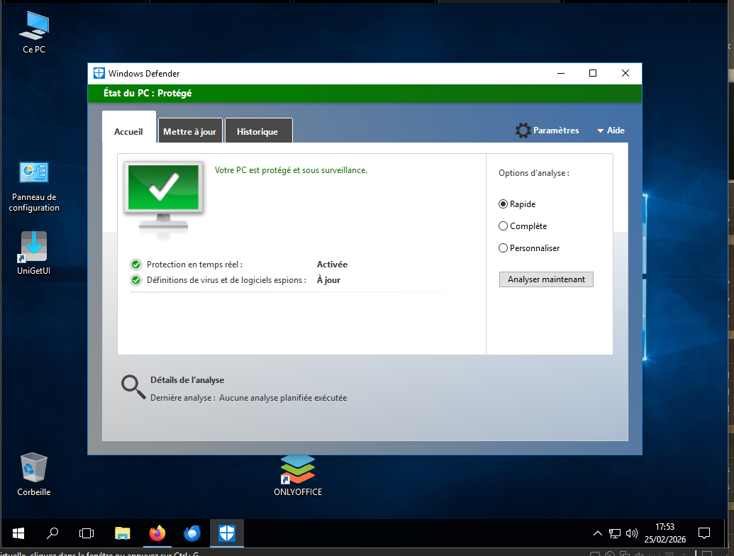The image size is (734, 556).
Task: Click the magnifier icon beside Détails de l'analyse
Action: click(133, 387)
